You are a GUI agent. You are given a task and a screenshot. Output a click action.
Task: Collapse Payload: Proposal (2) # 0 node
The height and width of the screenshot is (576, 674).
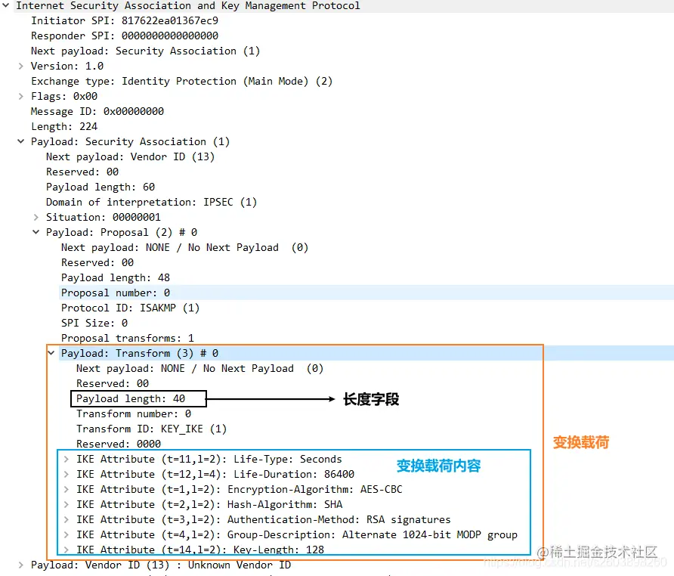point(36,232)
